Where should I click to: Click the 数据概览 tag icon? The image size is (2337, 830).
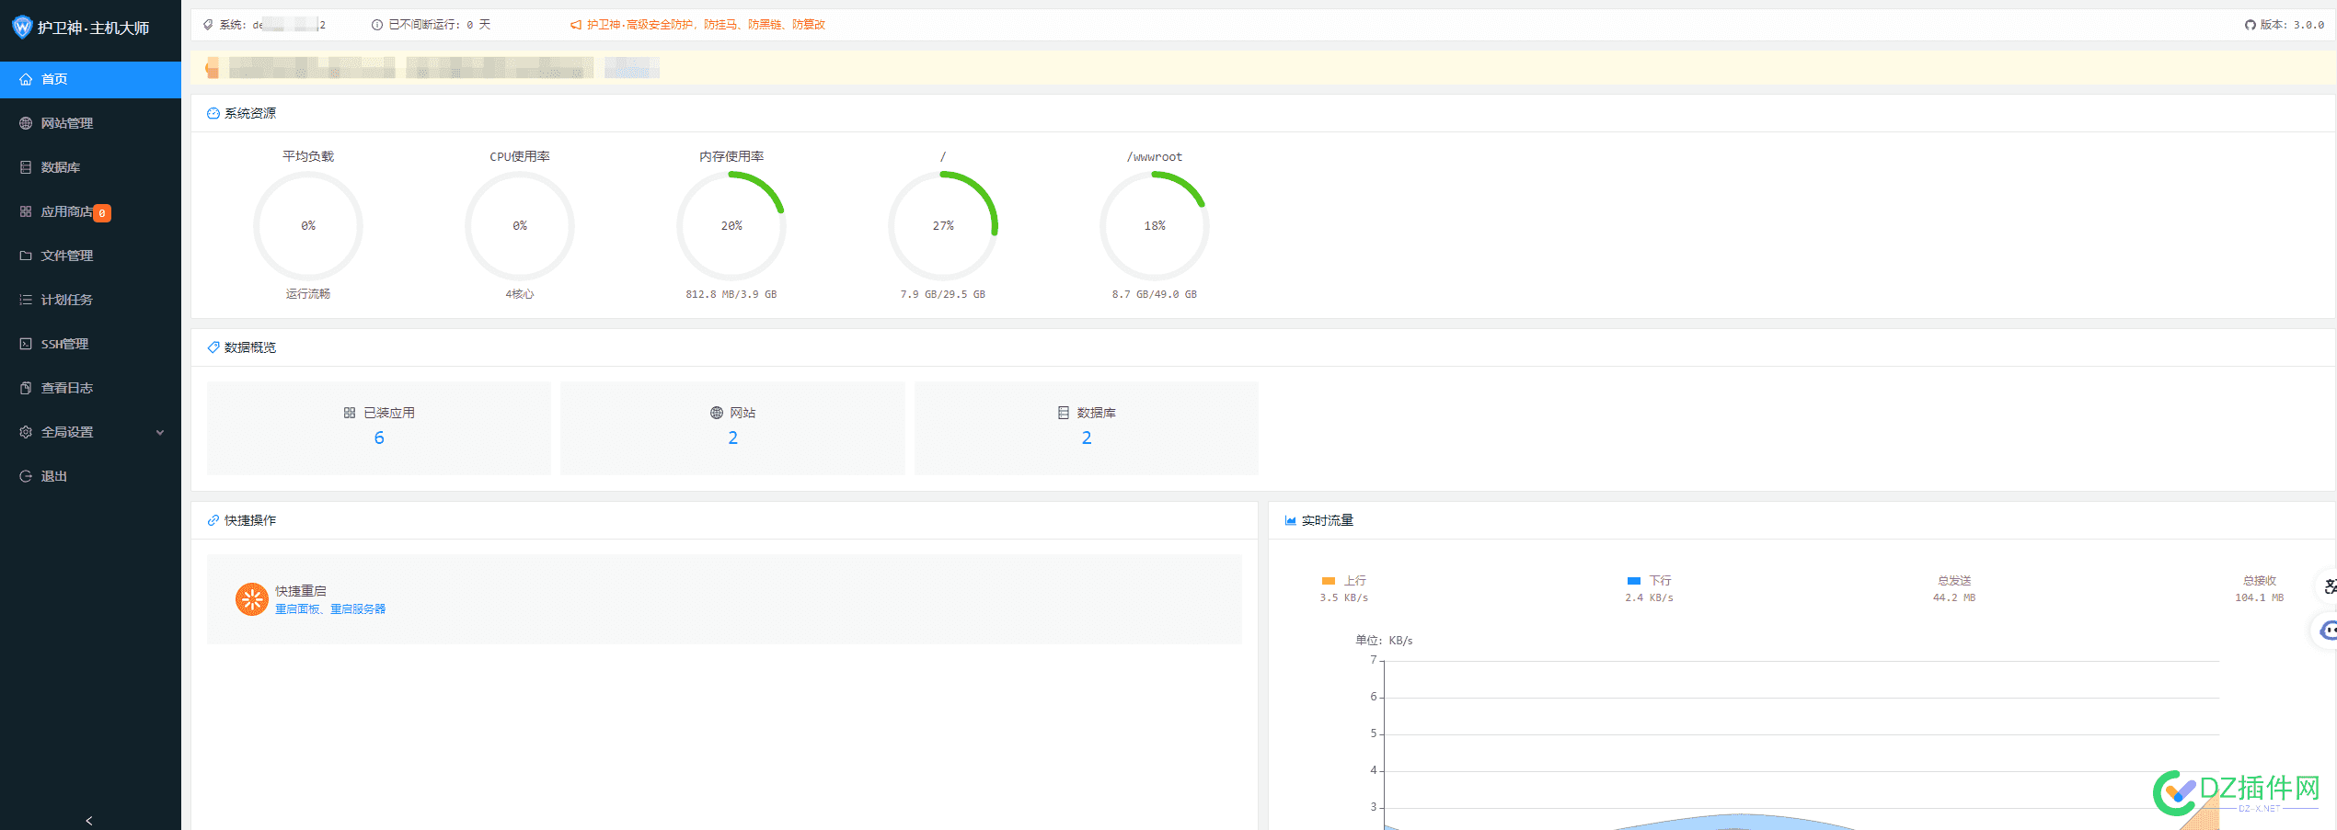[213, 347]
